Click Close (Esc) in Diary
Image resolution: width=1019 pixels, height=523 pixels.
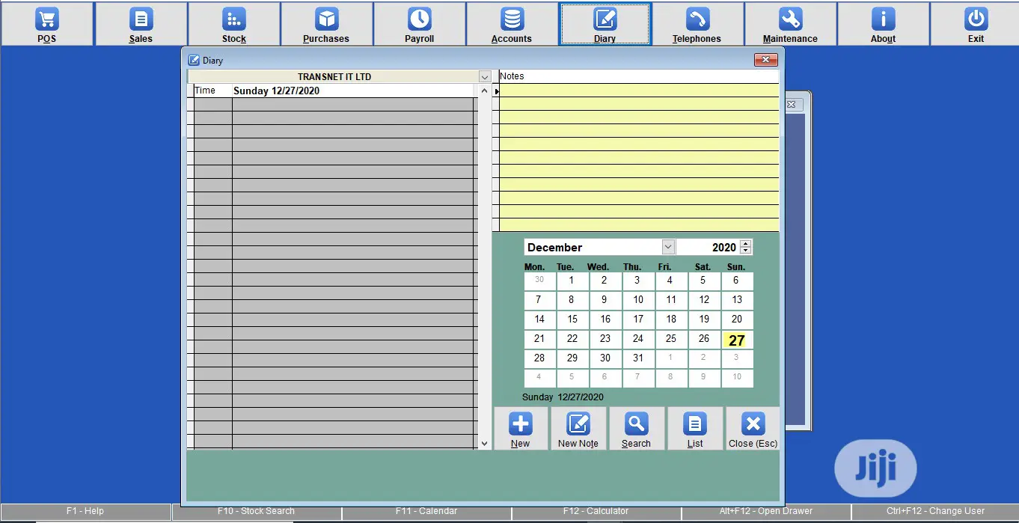[x=753, y=429]
